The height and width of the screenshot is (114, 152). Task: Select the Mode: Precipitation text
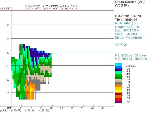point(130,37)
